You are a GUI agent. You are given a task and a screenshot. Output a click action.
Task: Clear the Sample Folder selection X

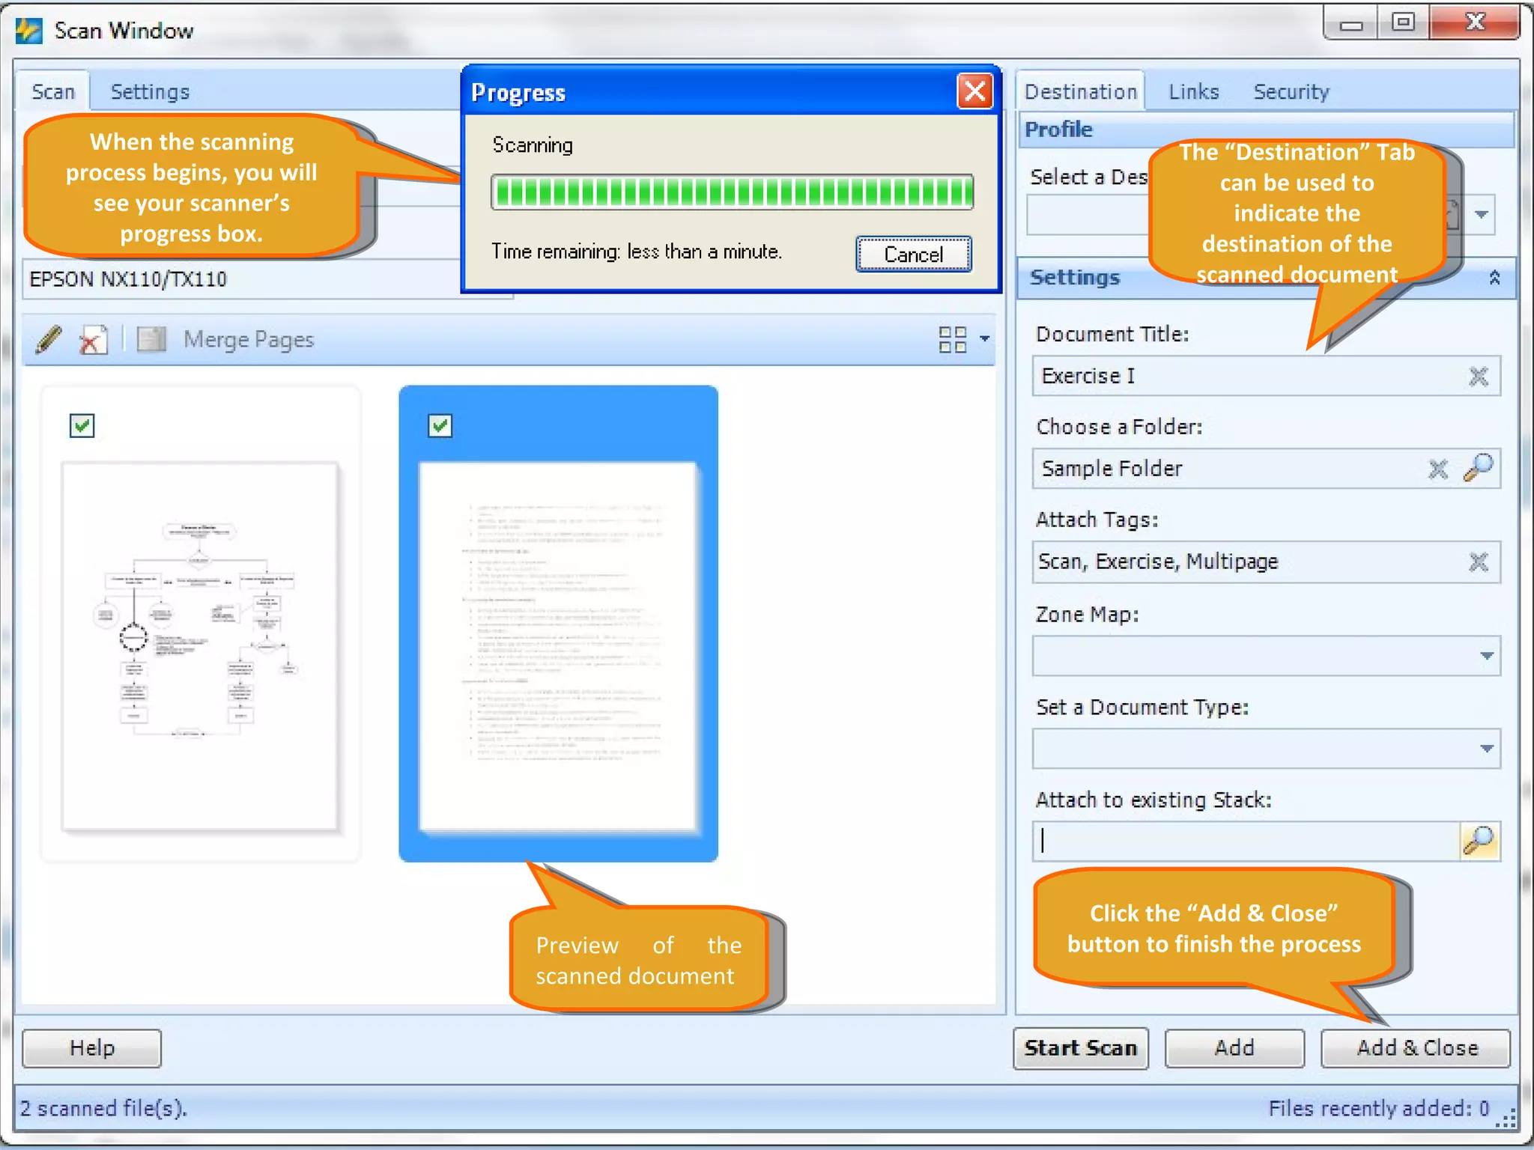click(x=1437, y=469)
